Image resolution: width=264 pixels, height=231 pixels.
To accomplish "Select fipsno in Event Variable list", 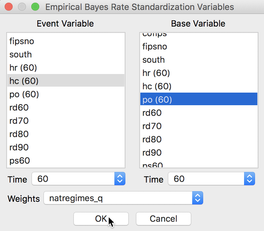I will [x=66, y=41].
